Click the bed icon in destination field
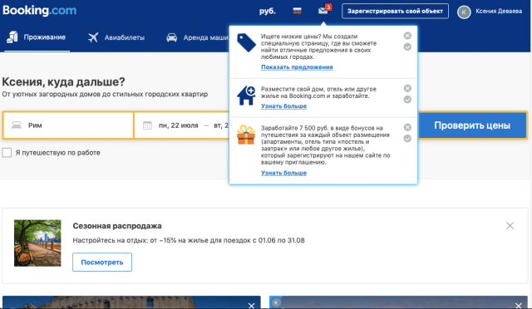 click(x=17, y=125)
